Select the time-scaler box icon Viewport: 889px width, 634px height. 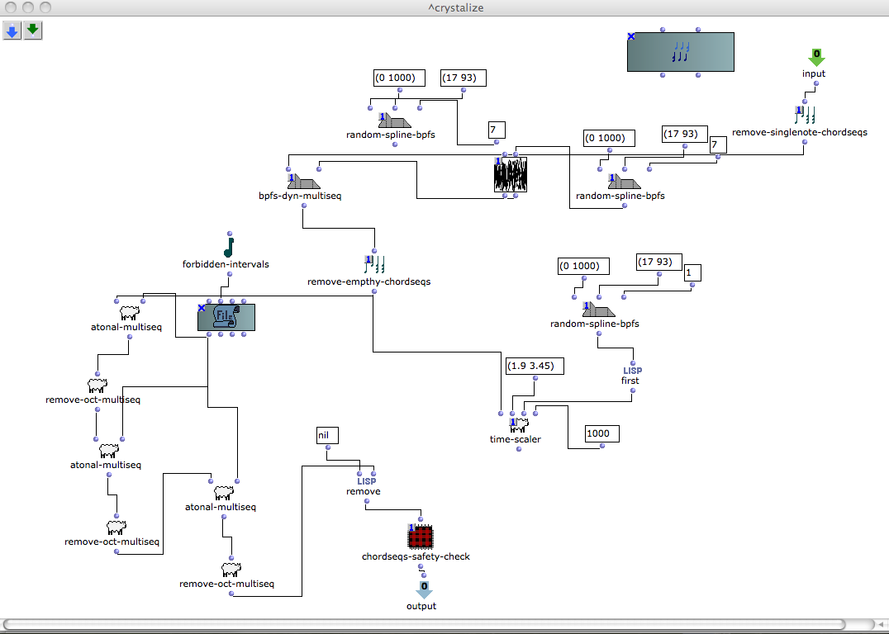[x=519, y=425]
